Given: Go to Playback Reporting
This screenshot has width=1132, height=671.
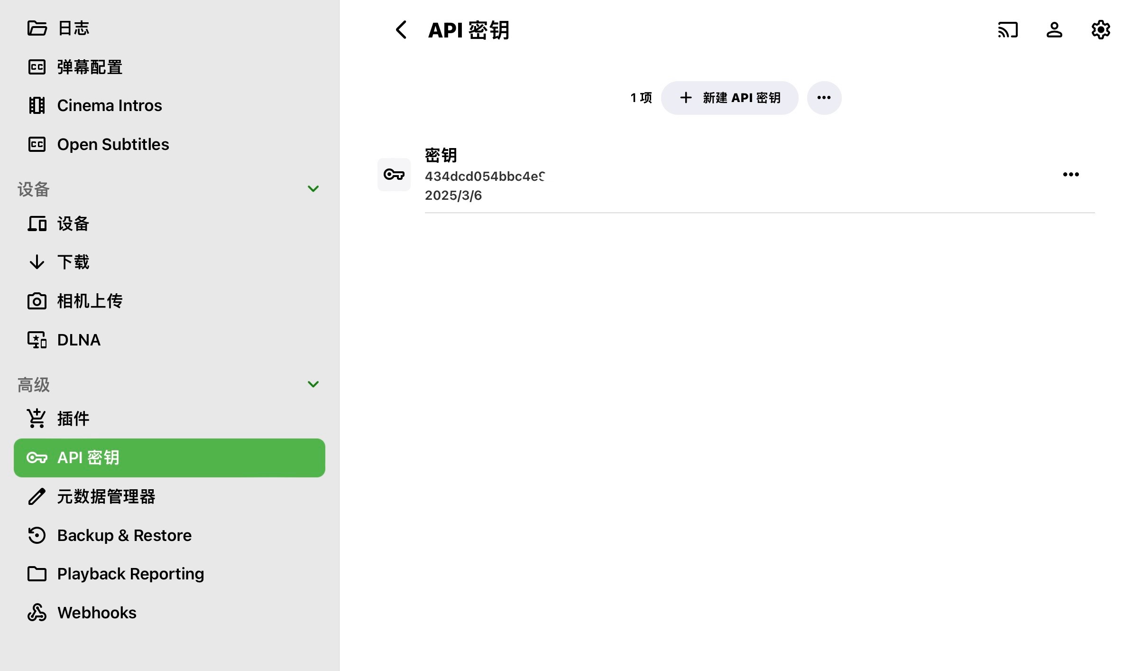Looking at the screenshot, I should tap(130, 574).
